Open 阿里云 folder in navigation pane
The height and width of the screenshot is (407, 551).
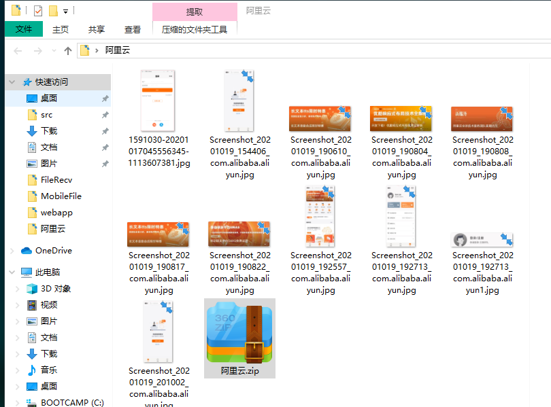click(53, 229)
